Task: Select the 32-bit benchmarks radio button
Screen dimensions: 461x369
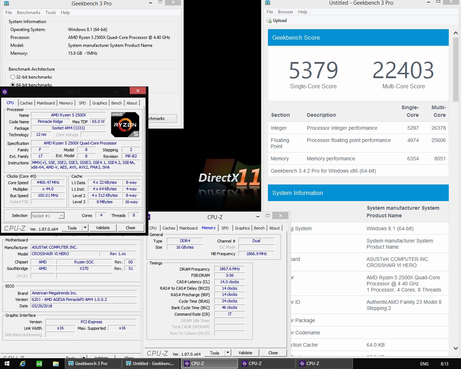Action: click(13, 77)
